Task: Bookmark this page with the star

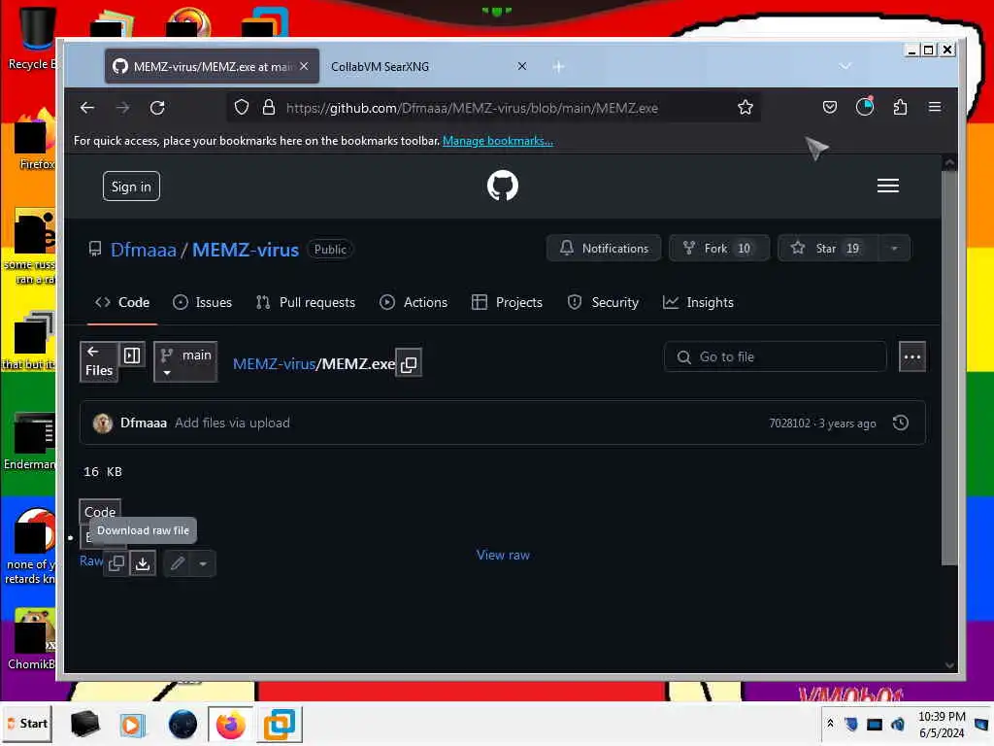Action: [745, 107]
